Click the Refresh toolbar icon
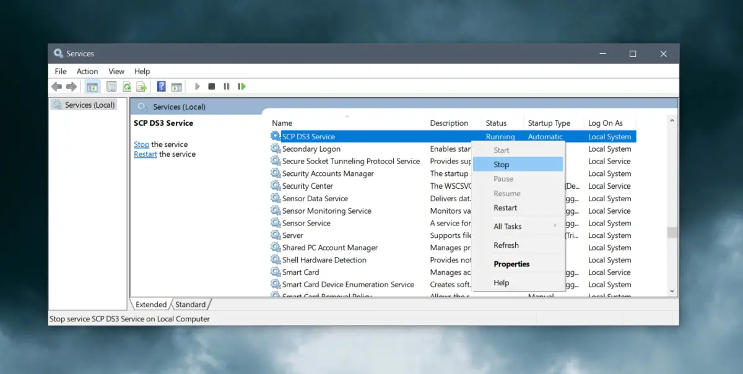Image resolution: width=743 pixels, height=374 pixels. click(x=127, y=87)
